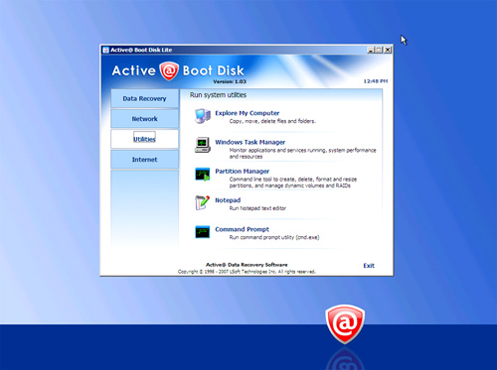Click 'Active@ Data Recovery Software' footer text
Screen dimensions: 497x370
click(247, 265)
